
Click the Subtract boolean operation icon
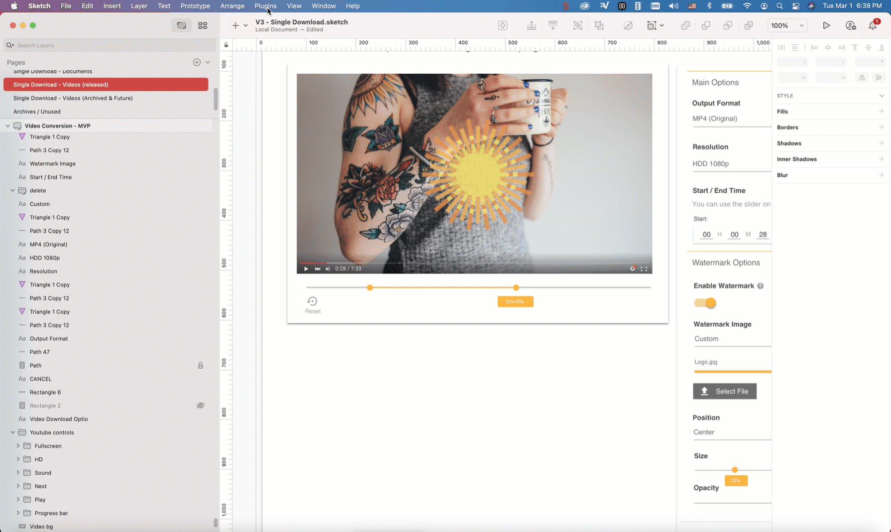706,25
